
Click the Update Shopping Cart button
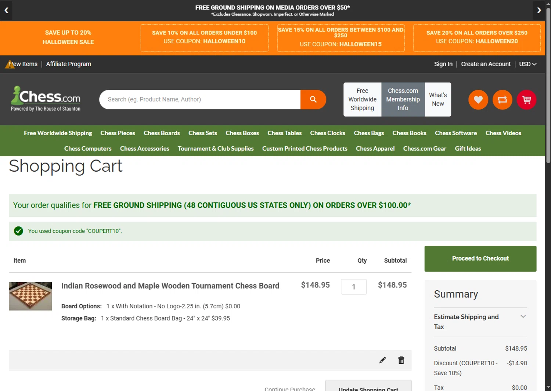368,386
